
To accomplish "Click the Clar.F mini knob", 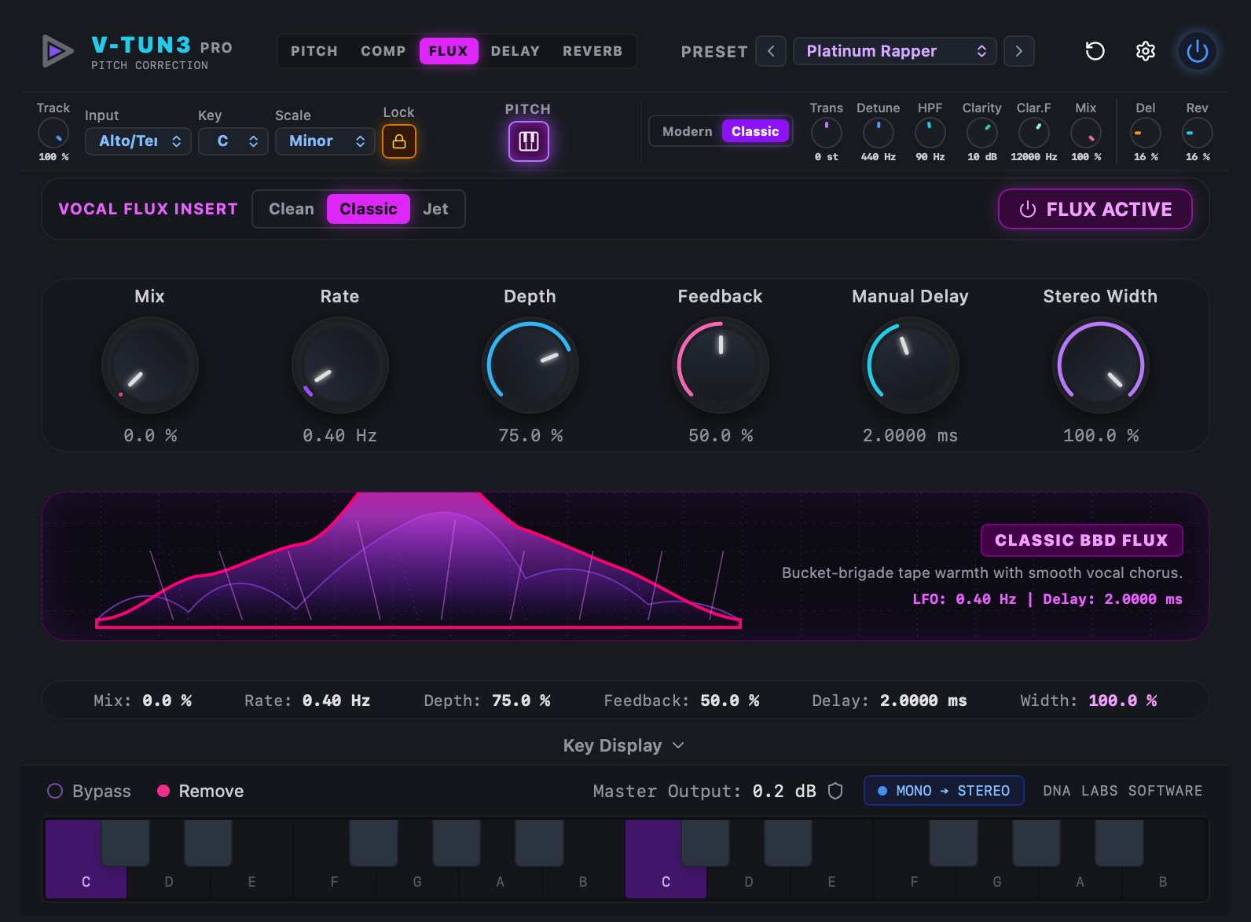I will tap(1033, 133).
